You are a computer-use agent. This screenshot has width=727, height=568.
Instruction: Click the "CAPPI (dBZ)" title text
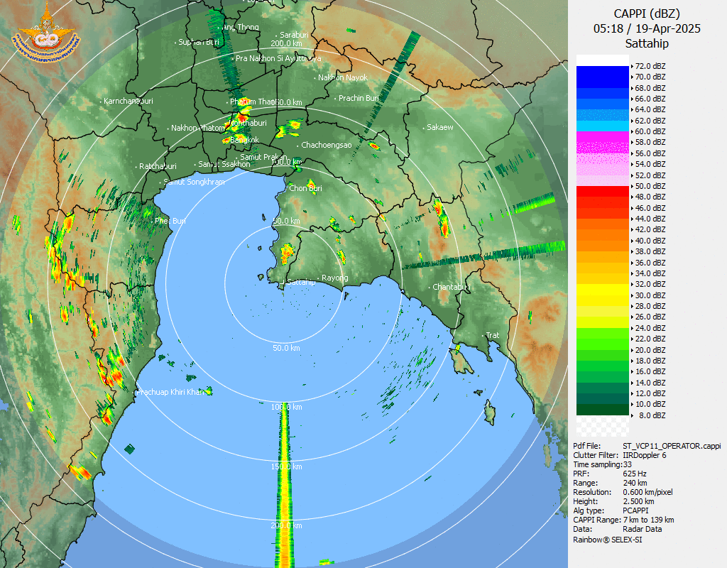(647, 14)
